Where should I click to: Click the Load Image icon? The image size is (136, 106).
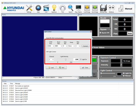pos(87,8)
